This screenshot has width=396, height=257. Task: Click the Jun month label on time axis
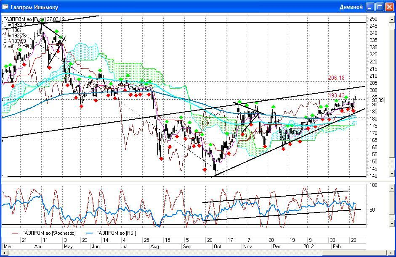96,247
